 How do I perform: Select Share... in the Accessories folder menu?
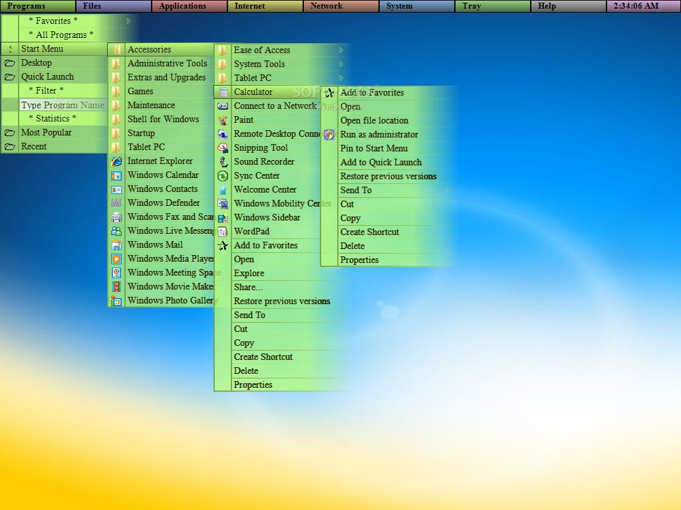(281, 287)
